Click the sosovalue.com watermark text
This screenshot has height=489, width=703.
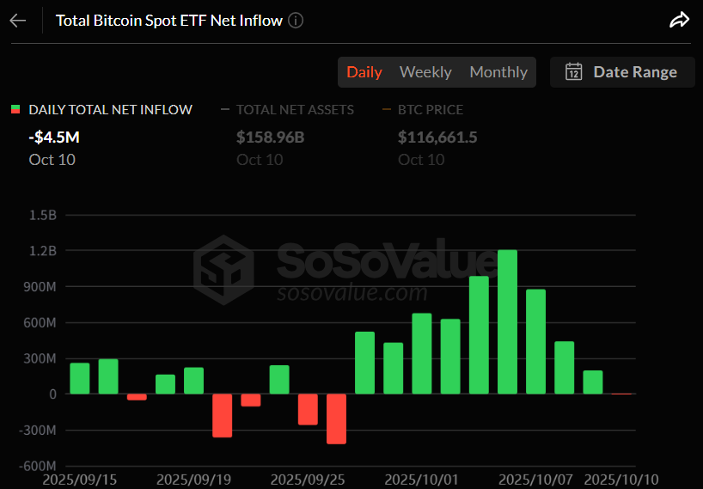tap(351, 292)
